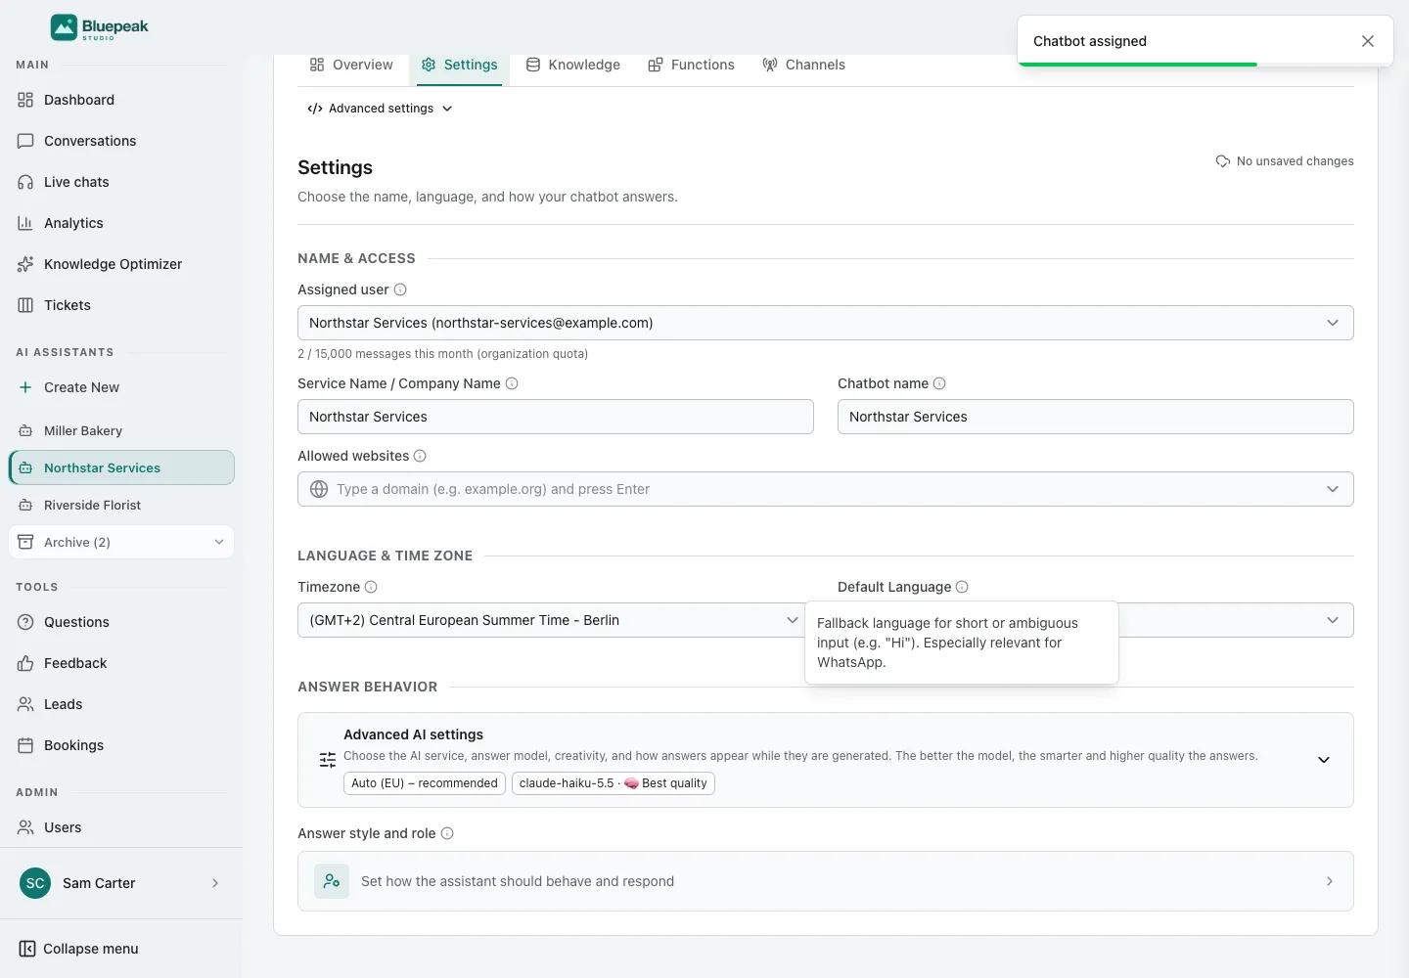Viewport: 1409px width, 978px height.
Task: Expand the Advanced settings dropdown
Action: (380, 109)
